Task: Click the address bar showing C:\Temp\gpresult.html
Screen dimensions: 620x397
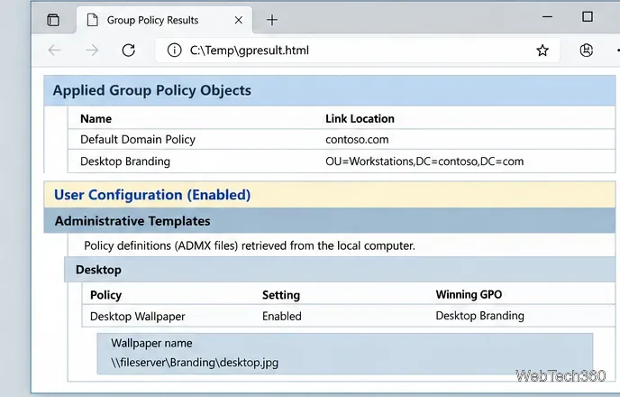Action: point(358,51)
